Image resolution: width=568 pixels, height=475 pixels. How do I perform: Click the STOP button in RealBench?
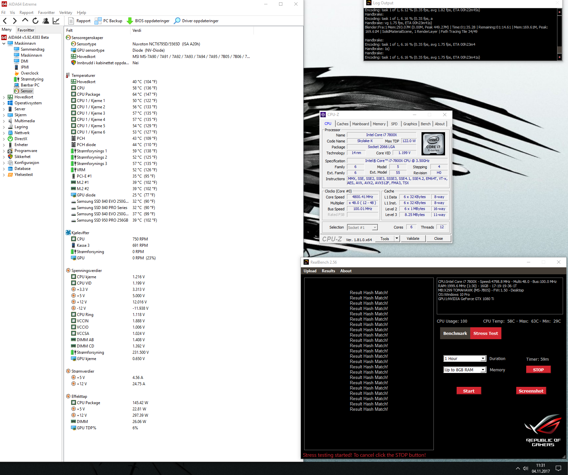(538, 370)
